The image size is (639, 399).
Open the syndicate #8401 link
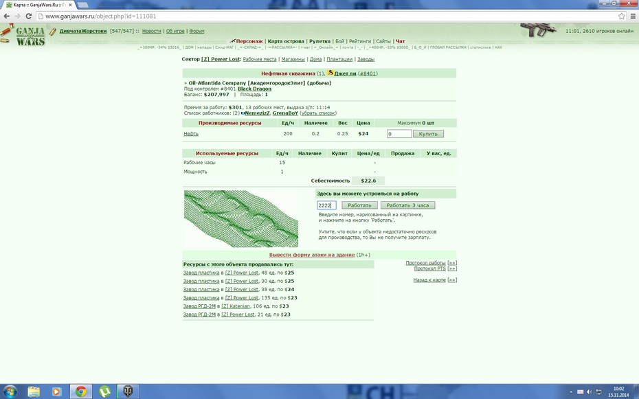pyautogui.click(x=368, y=73)
